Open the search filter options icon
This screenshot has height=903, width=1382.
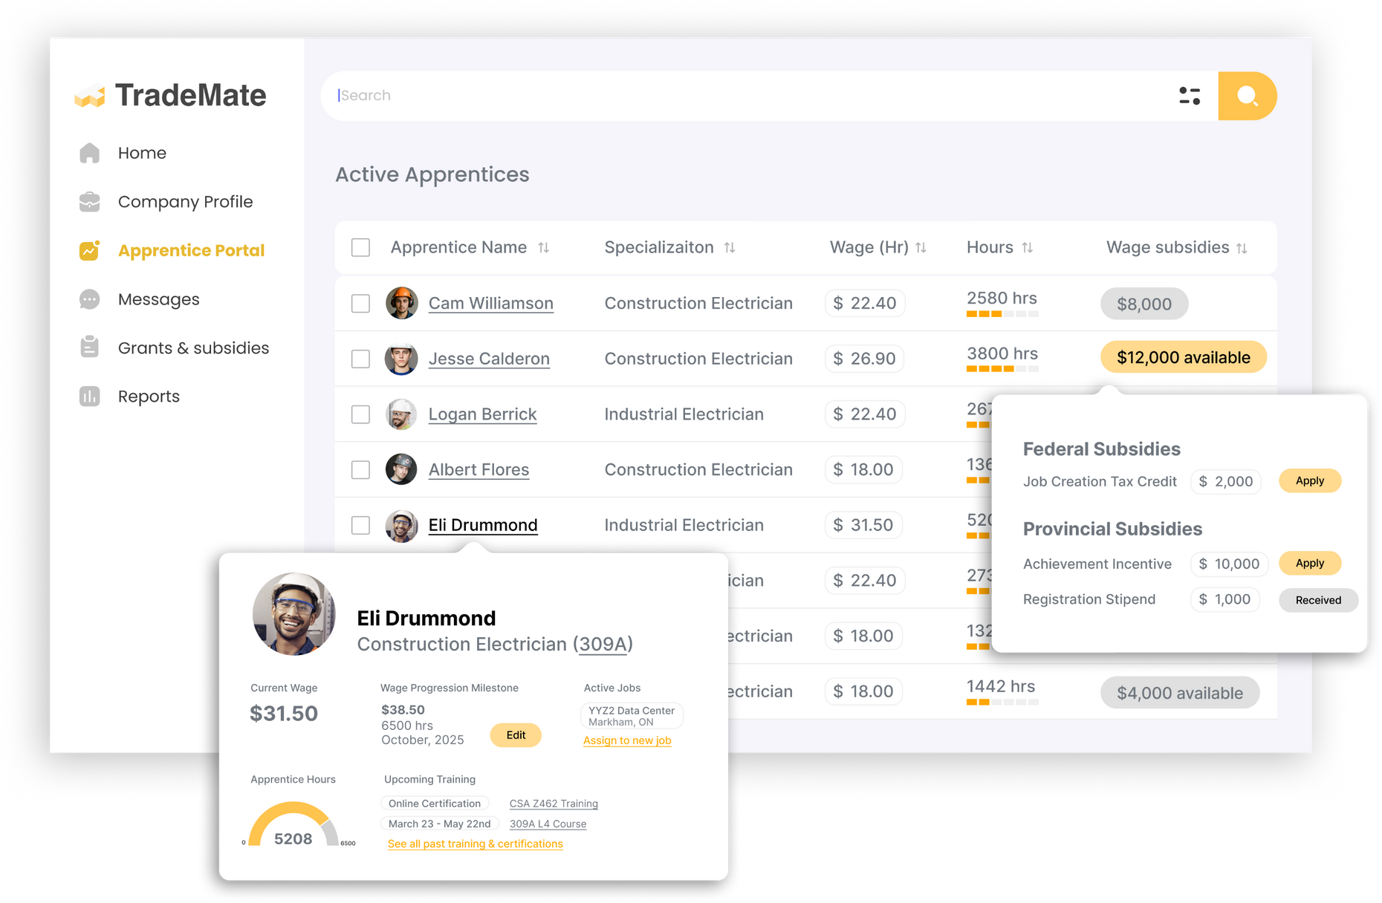(1189, 96)
